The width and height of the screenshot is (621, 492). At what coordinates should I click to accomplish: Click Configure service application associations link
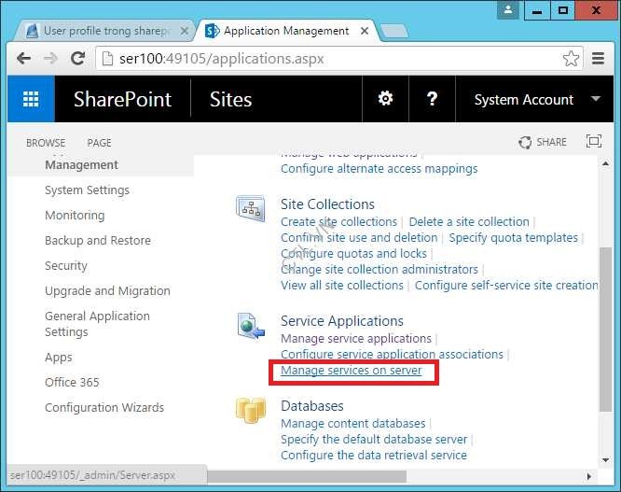(392, 354)
